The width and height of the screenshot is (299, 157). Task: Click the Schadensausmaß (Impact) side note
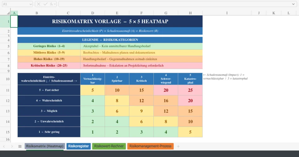tap(225, 77)
